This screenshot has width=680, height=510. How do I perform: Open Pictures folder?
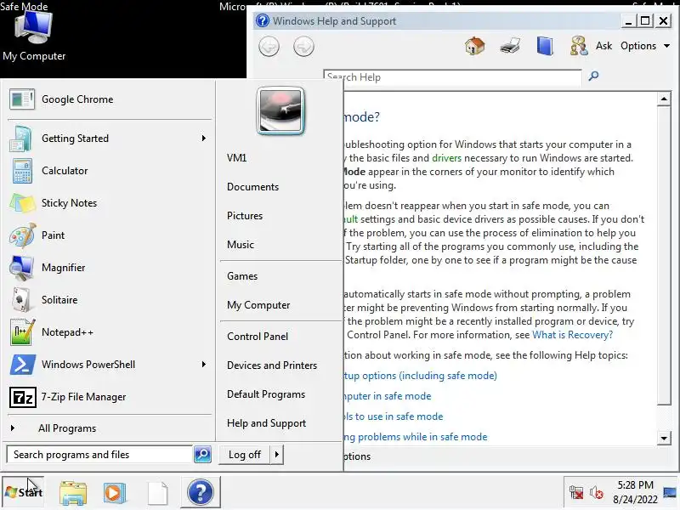[x=245, y=216]
